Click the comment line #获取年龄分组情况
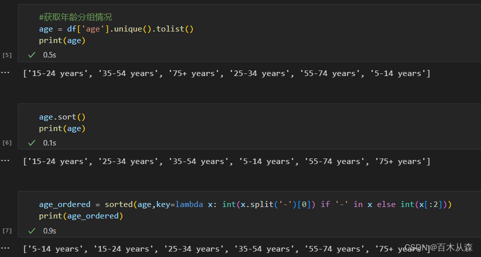The image size is (481, 257). click(x=75, y=17)
